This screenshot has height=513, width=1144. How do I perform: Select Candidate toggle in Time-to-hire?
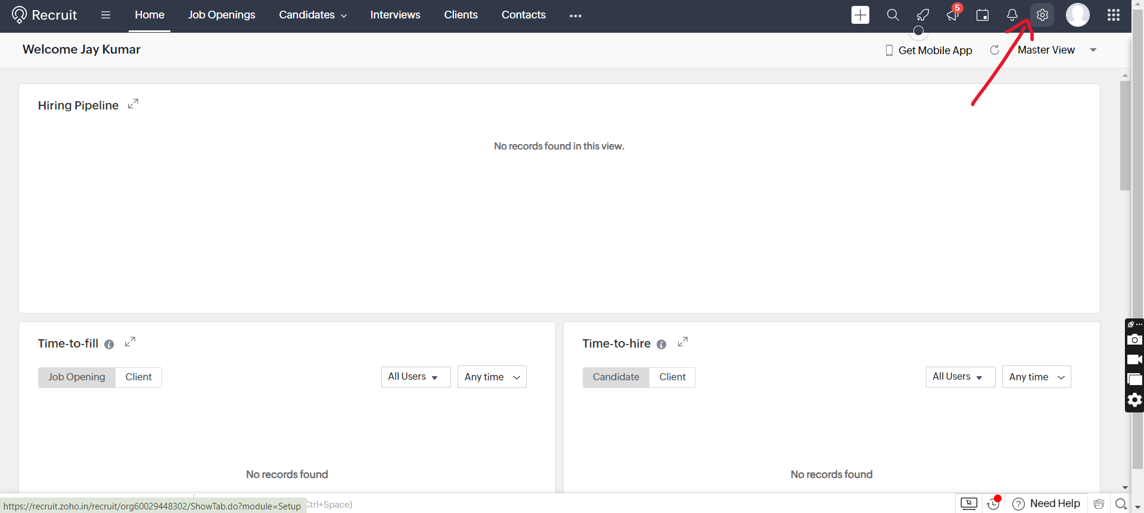pyautogui.click(x=616, y=377)
